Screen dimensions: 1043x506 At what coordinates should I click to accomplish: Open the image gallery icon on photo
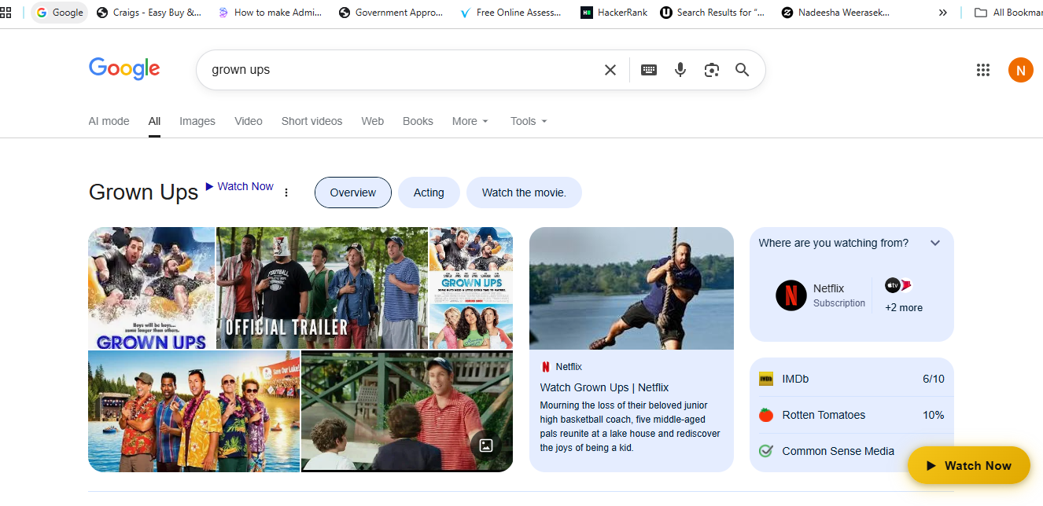(x=486, y=445)
